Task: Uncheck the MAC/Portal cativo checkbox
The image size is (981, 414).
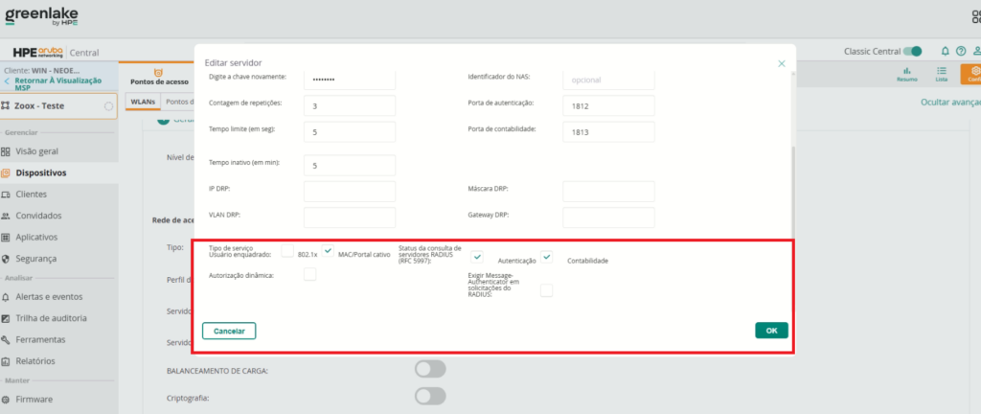Action: (328, 251)
